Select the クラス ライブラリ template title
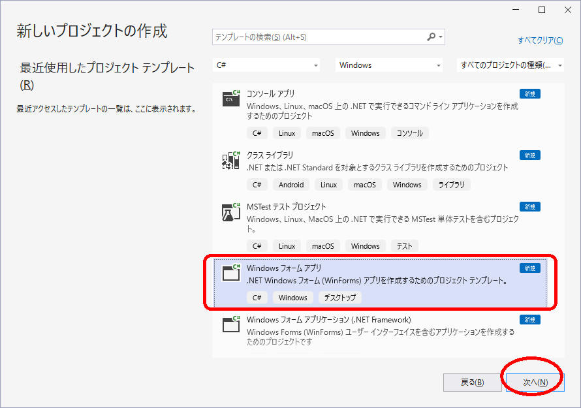This screenshot has width=581, height=408. pos(270,155)
